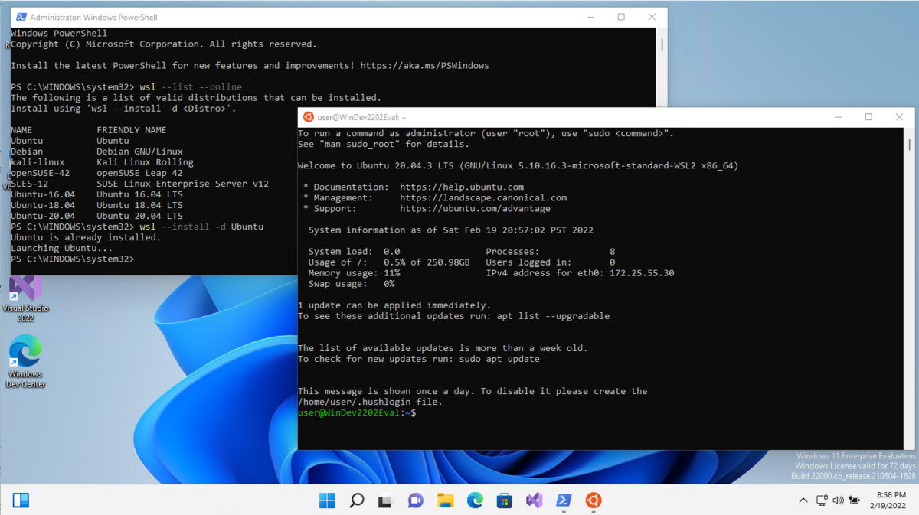Launch the Chat app from taskbar
The image size is (919, 515).
coord(416,500)
